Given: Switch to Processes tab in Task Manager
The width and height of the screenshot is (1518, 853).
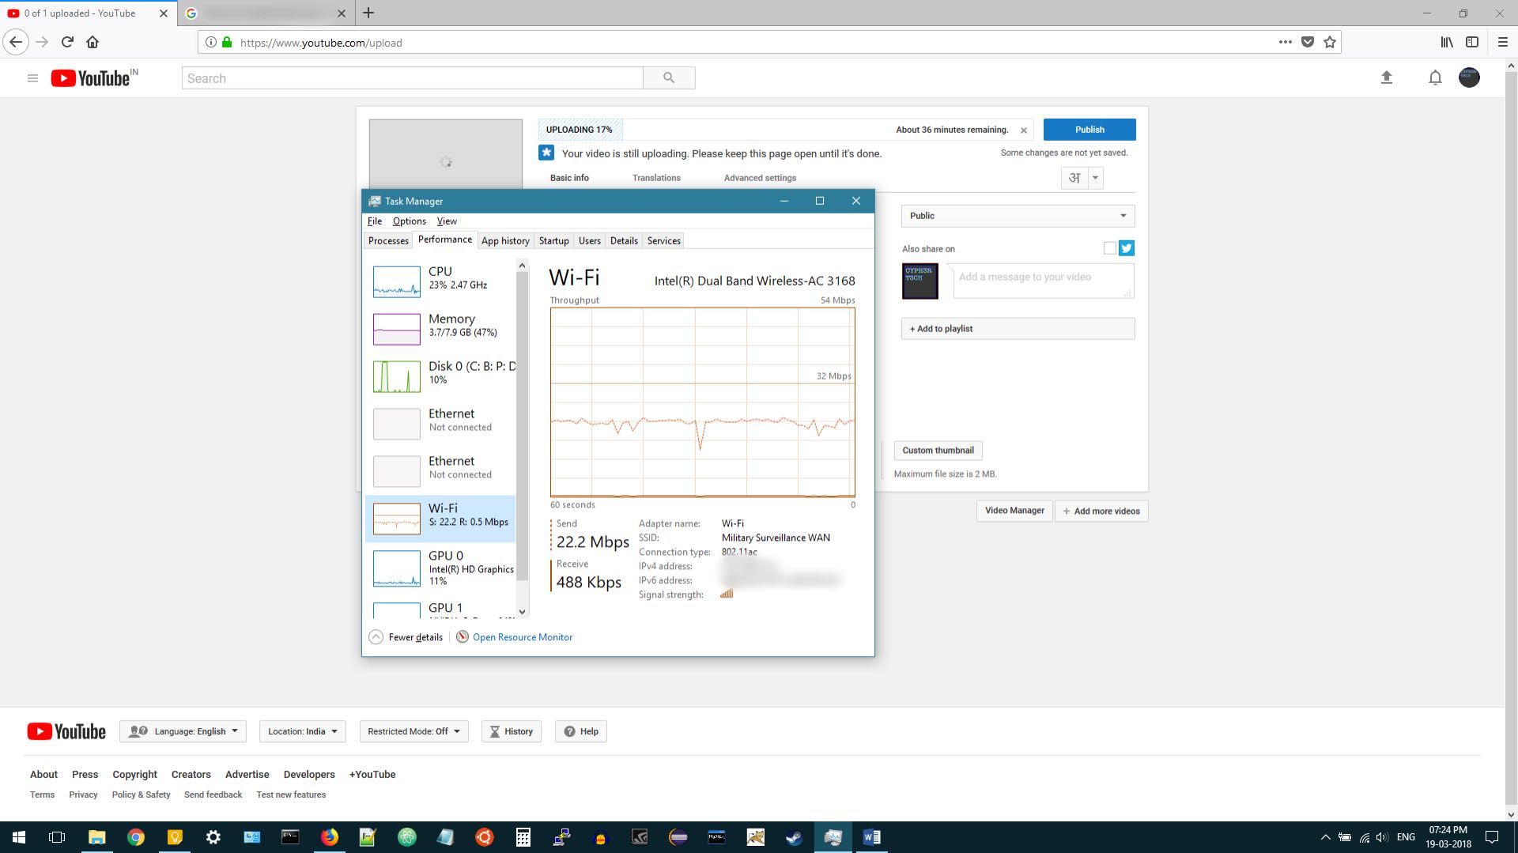Looking at the screenshot, I should pos(388,241).
